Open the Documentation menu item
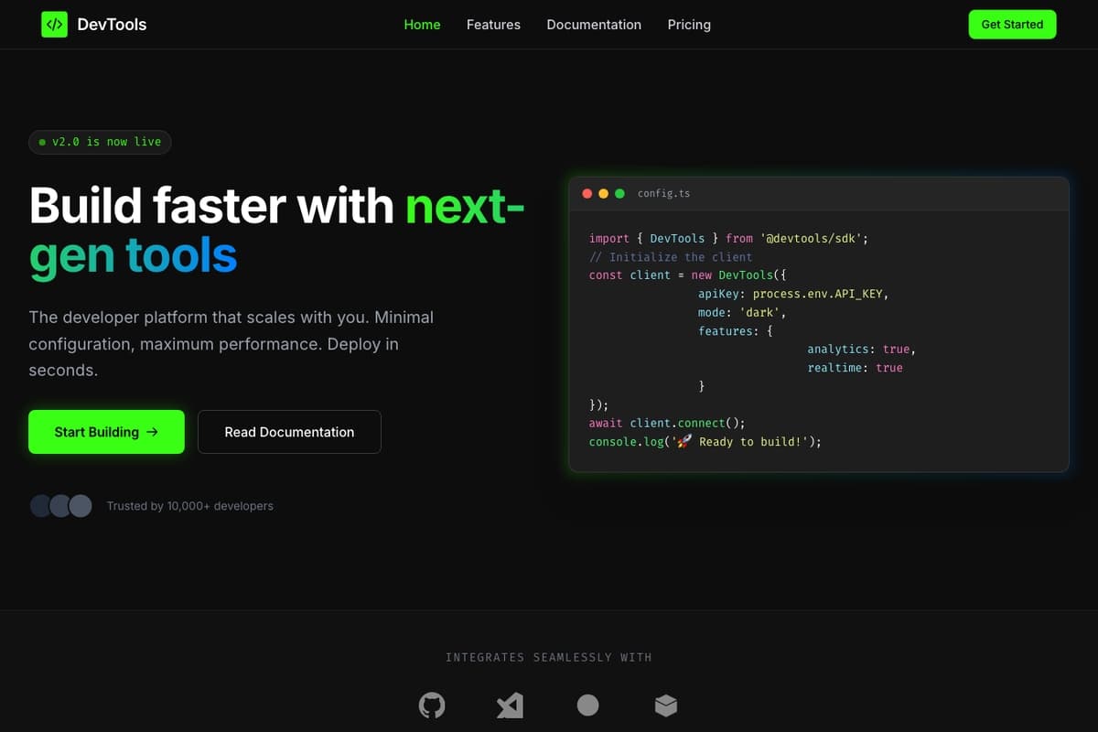Viewport: 1098px width, 732px height. click(594, 25)
